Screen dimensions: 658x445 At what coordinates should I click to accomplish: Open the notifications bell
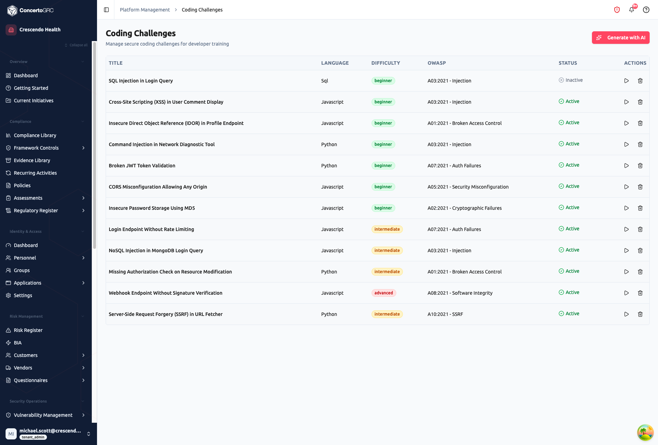tap(632, 10)
